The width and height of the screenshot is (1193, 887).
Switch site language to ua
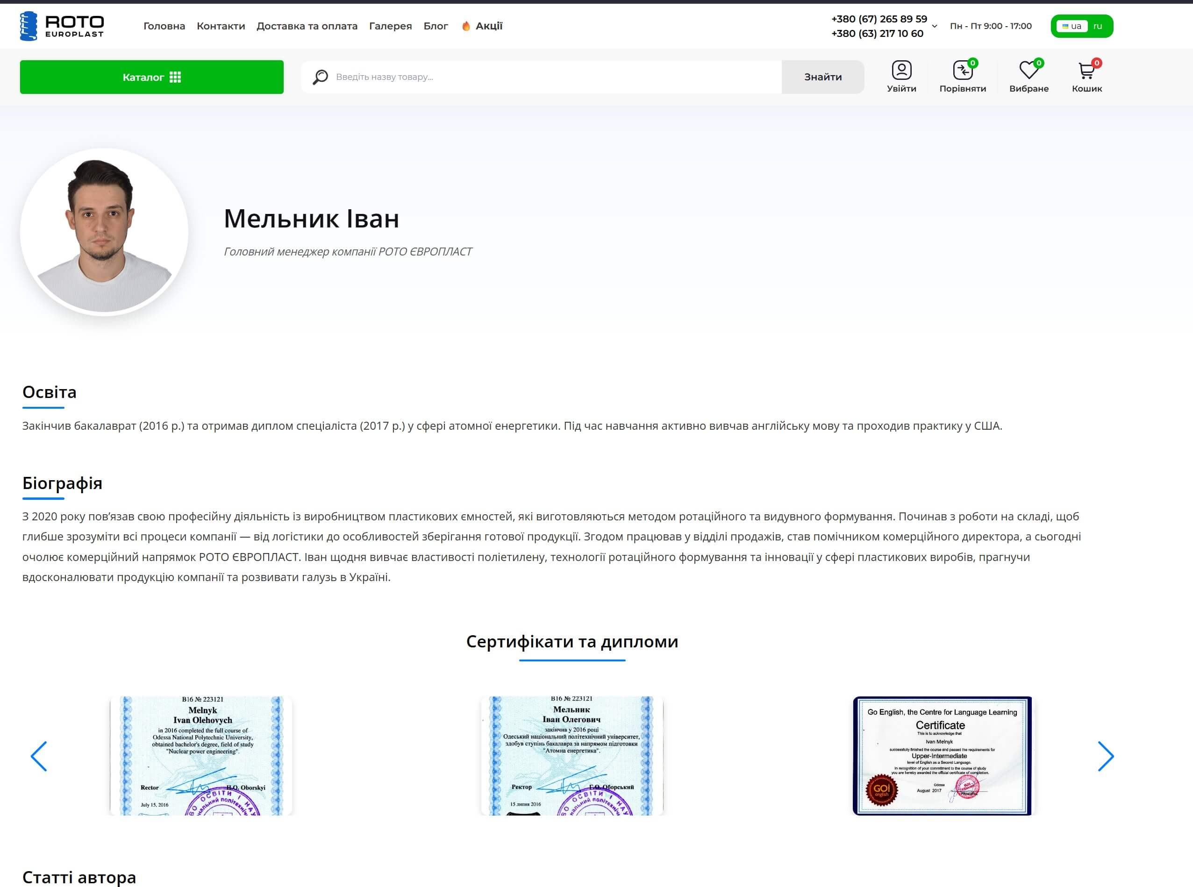[x=1072, y=26]
